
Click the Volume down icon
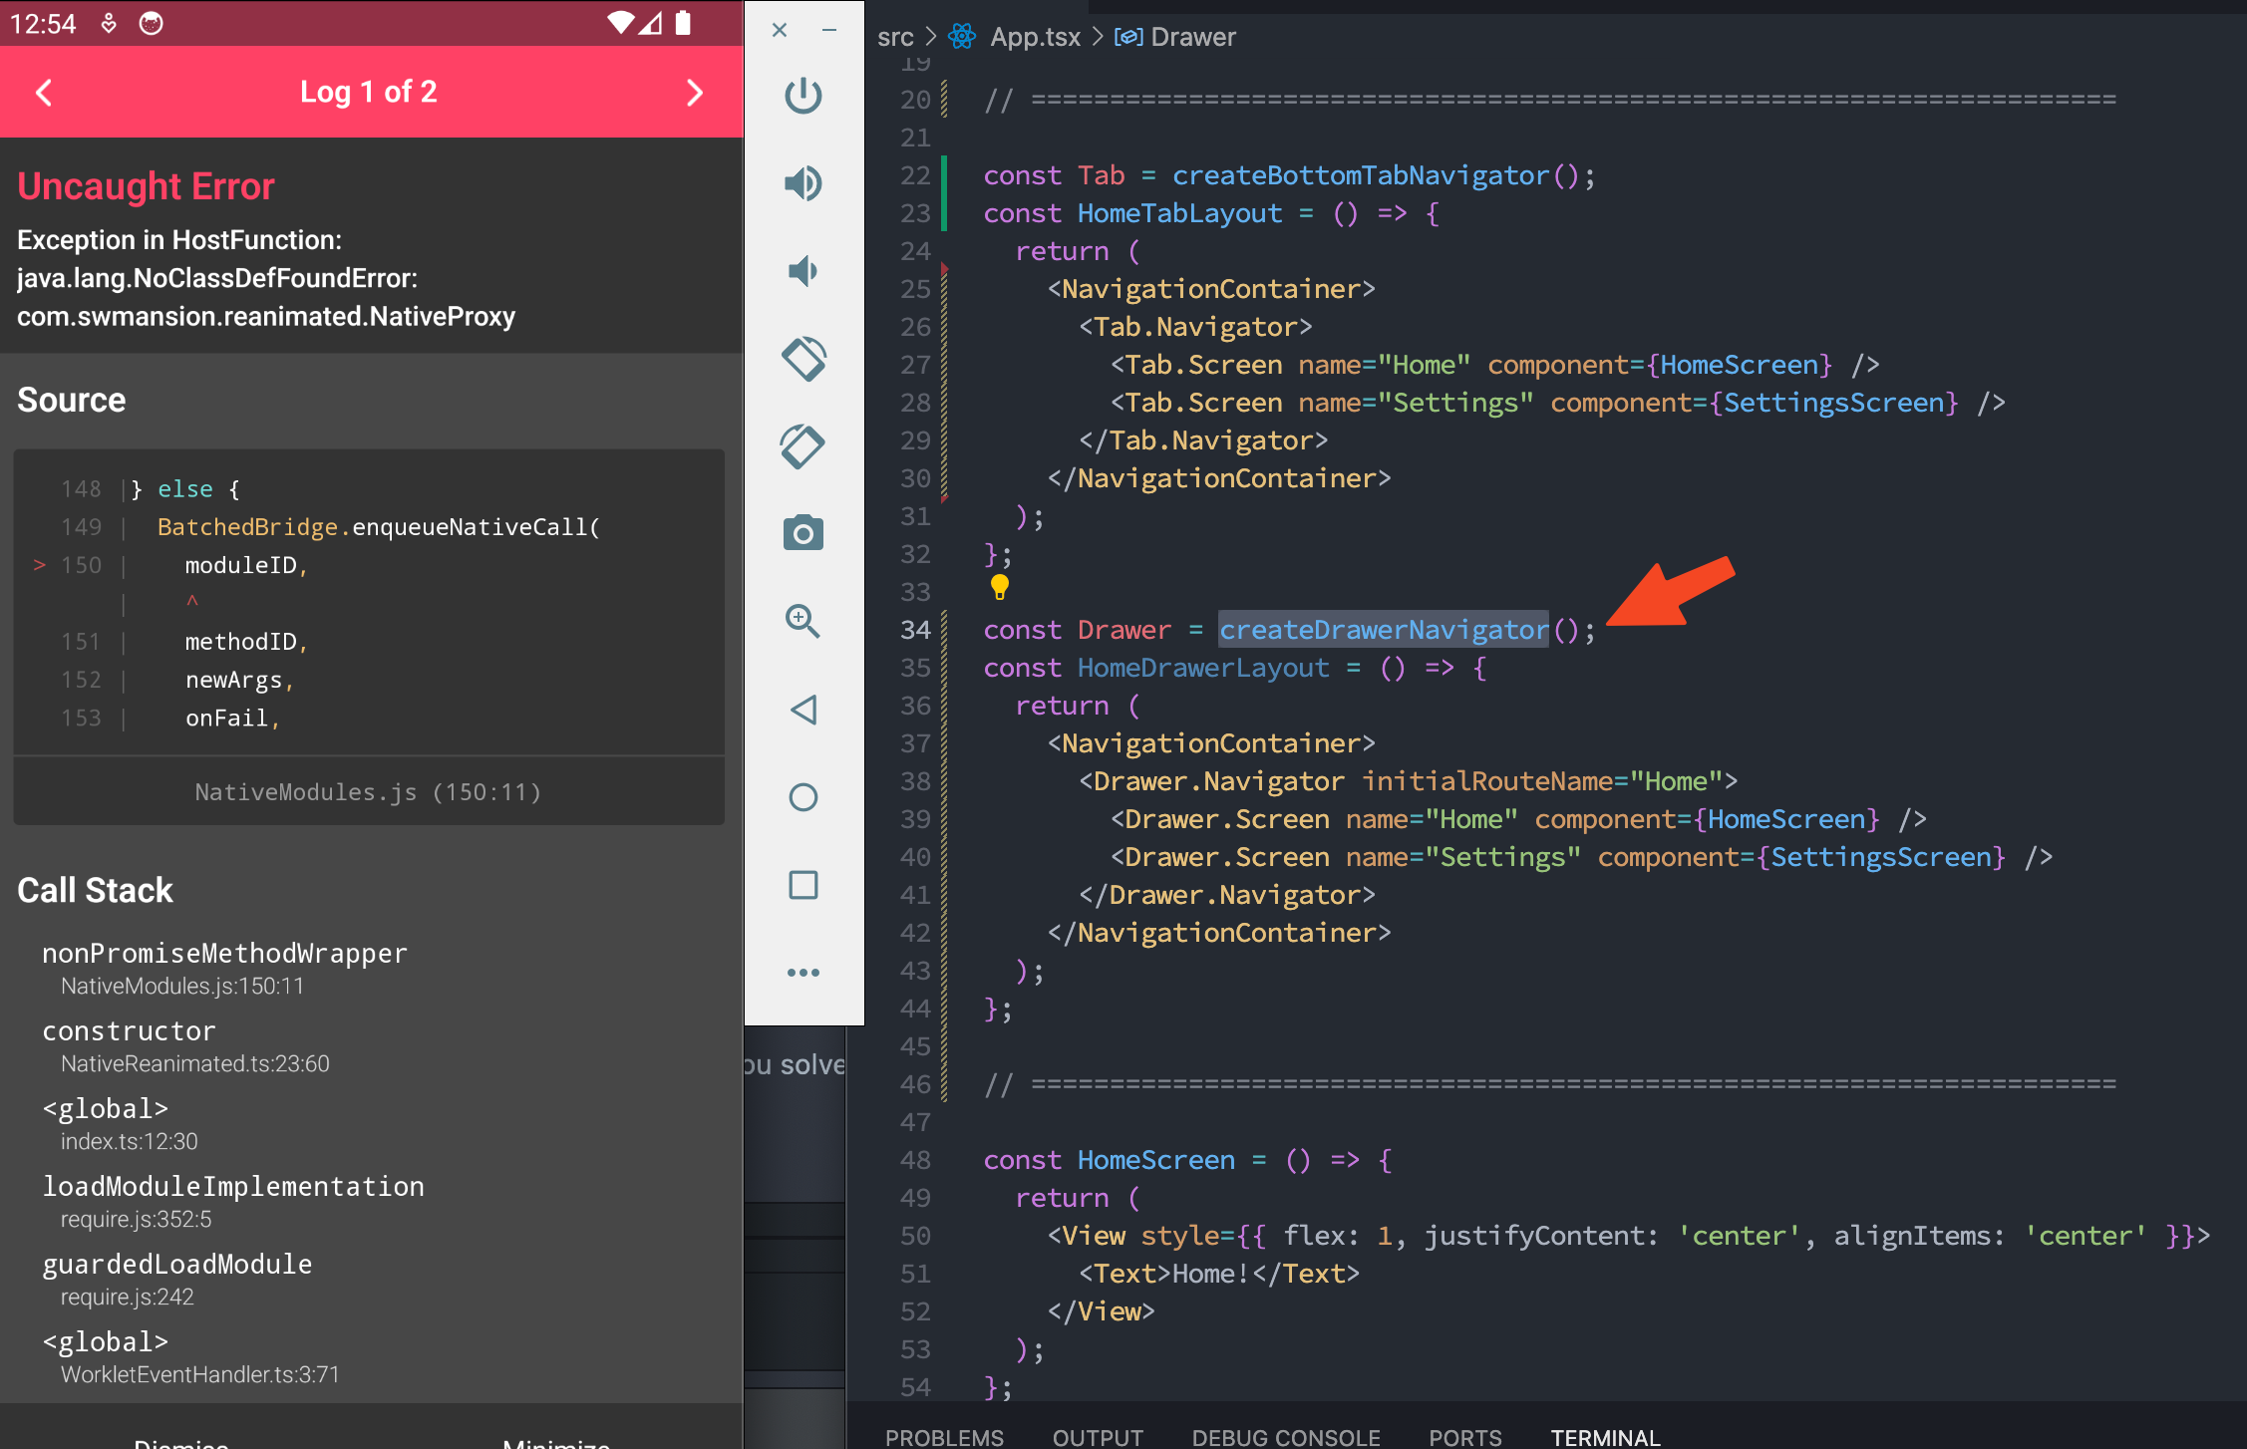802,270
